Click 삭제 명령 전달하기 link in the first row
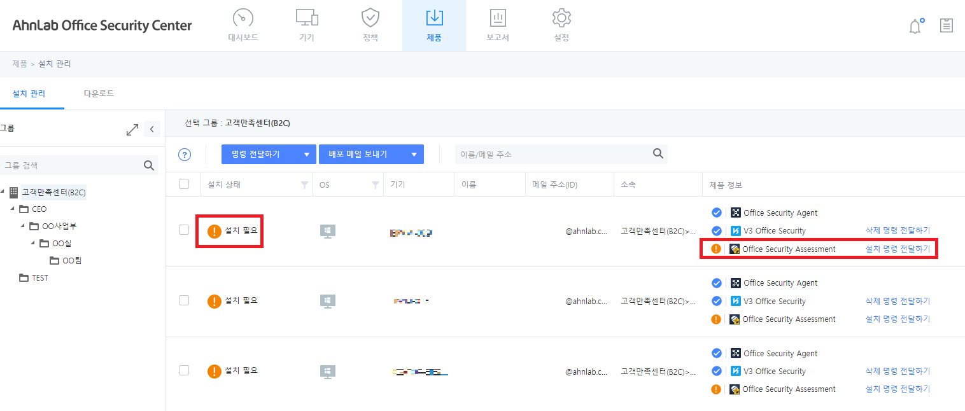 pyautogui.click(x=898, y=230)
